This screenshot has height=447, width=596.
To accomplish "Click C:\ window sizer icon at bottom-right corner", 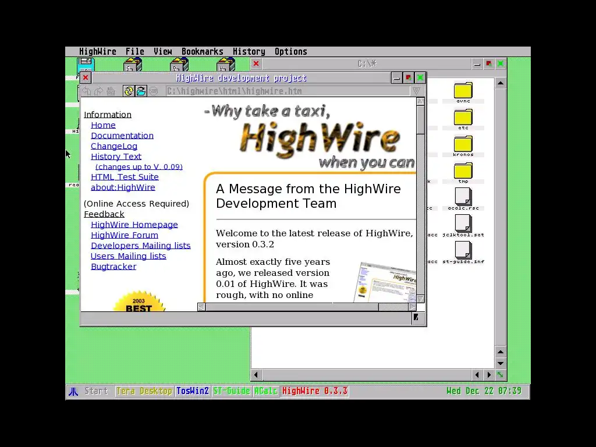I will (501, 375).
